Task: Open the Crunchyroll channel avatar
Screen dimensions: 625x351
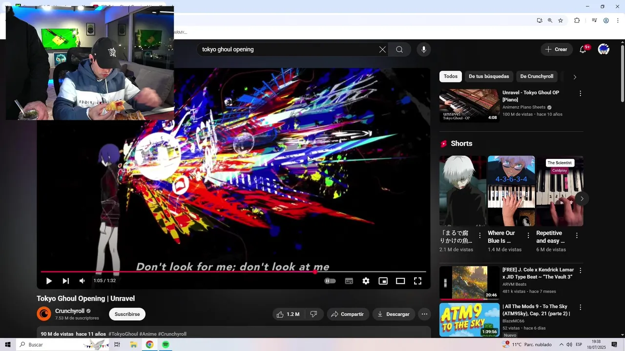Action: [x=44, y=314]
